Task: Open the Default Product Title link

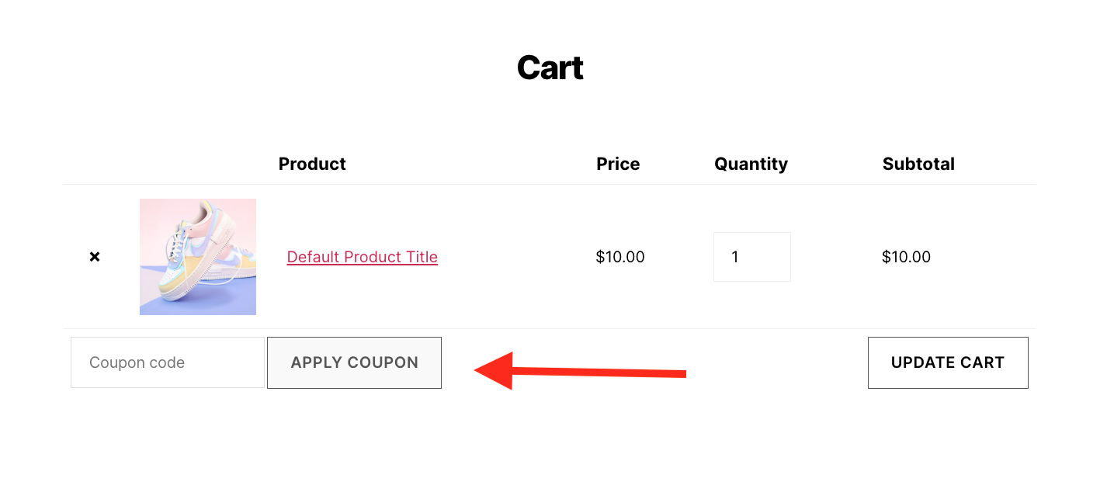Action: (x=362, y=257)
